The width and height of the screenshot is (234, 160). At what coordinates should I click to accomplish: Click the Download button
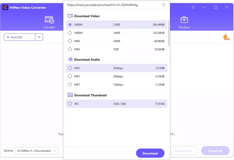tap(150, 153)
